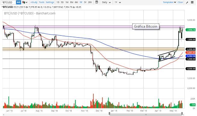Click the 6,000.00 price level label
The width and height of the screenshot is (197, 116).
191,49
